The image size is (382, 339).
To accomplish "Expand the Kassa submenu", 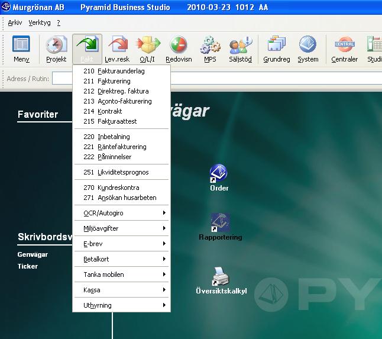I will point(121,290).
